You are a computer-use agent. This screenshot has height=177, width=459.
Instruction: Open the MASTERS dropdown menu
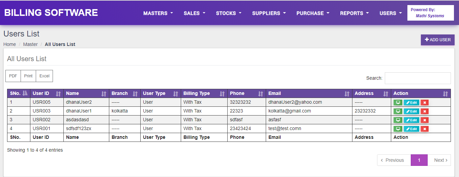[x=158, y=13]
